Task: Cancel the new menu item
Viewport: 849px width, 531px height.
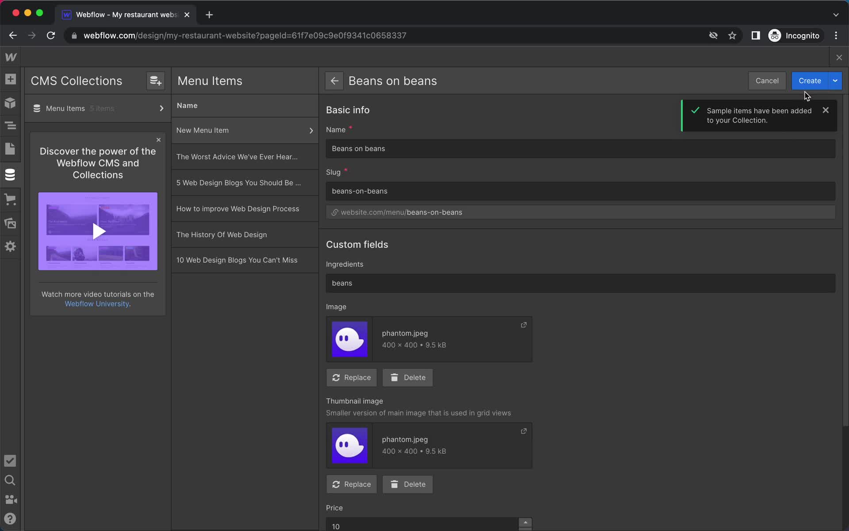Action: (x=767, y=81)
